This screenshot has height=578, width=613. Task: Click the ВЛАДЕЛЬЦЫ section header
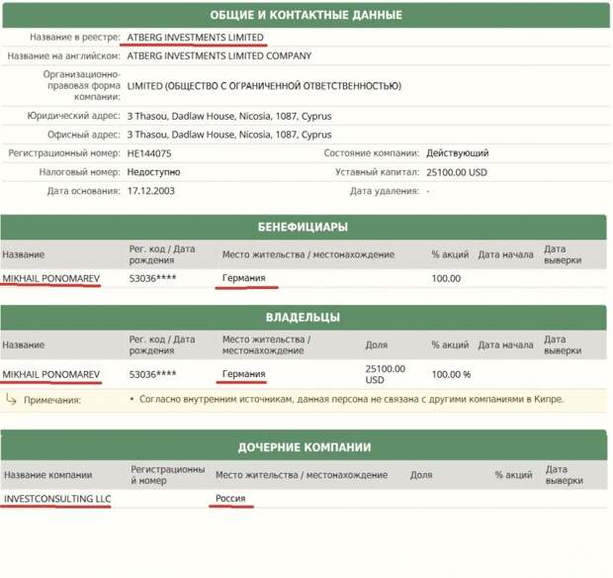tap(304, 318)
